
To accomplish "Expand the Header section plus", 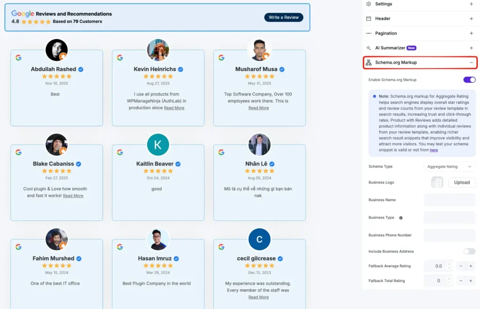I will click(x=471, y=19).
